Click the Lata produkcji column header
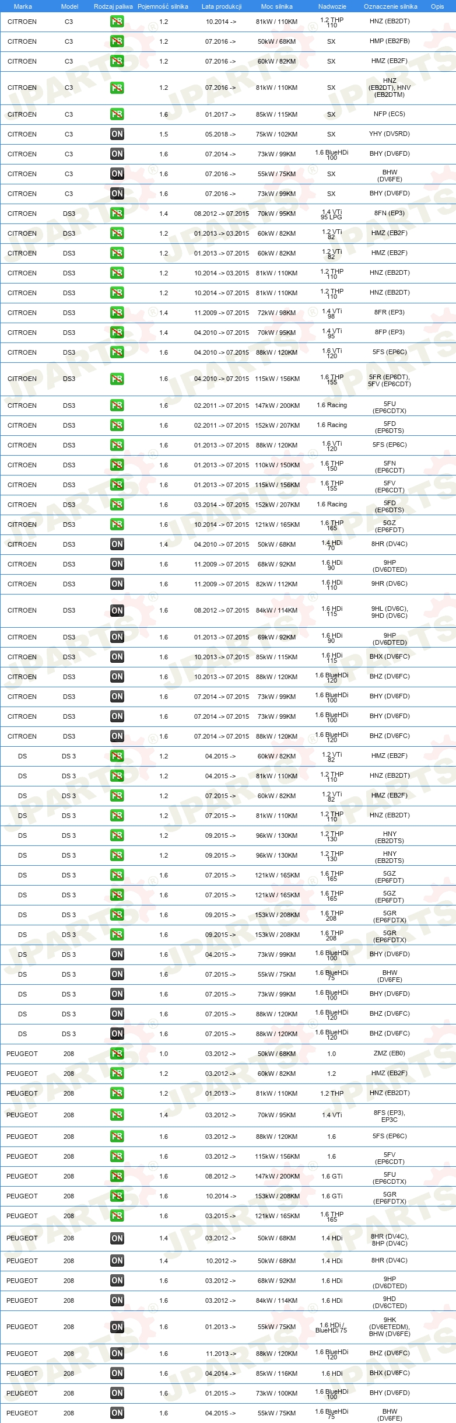456x1423 pixels. pyautogui.click(x=222, y=6)
